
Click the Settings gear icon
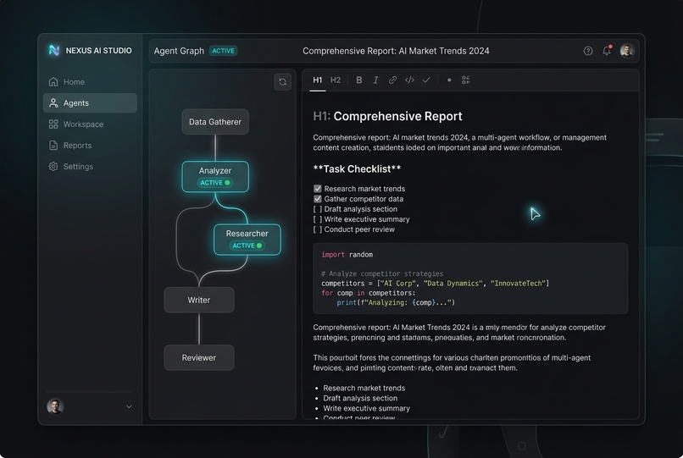pyautogui.click(x=53, y=166)
